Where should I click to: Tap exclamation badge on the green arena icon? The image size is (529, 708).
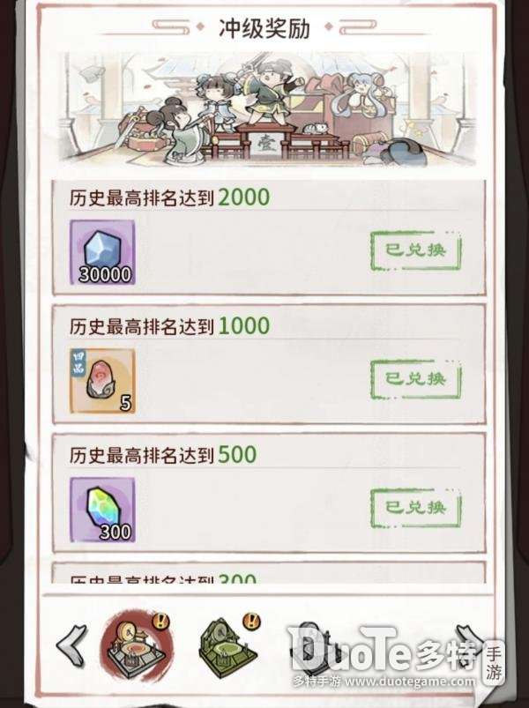[x=252, y=622]
